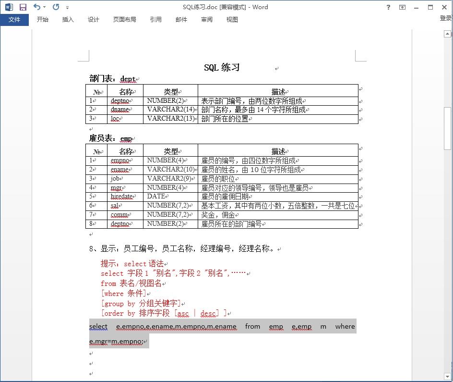Click the 登录 sign-in link
Image resolution: width=453 pixels, height=382 pixels.
445,18
